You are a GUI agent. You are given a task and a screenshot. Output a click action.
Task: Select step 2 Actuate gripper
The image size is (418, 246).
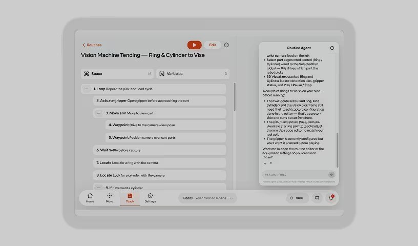click(x=160, y=100)
